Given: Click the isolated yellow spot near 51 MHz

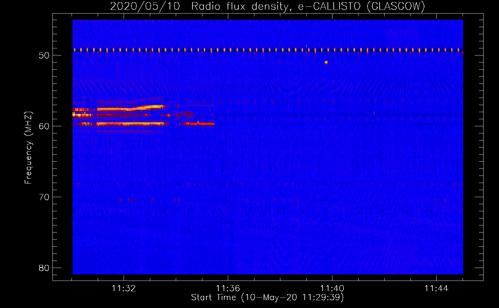Looking at the screenshot, I should 326,62.
